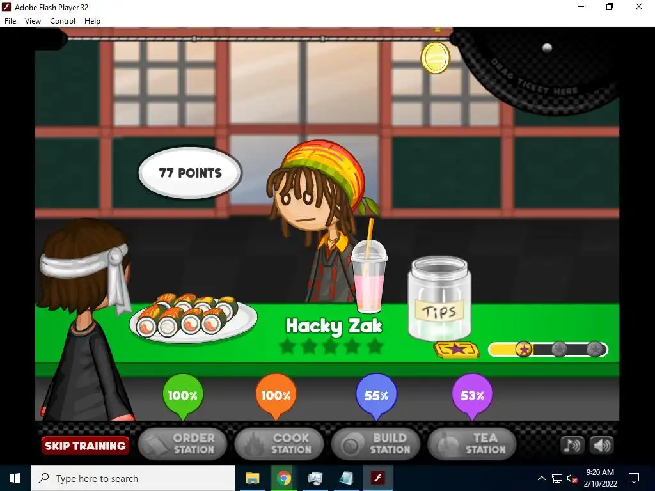655x491 pixels.
Task: Switch to the Build Station
Action: [375, 444]
